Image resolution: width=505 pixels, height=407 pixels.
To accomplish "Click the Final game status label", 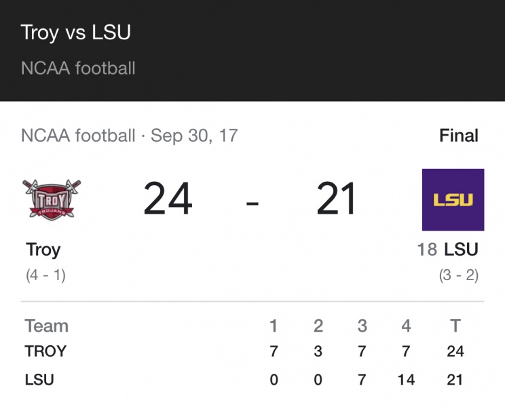I will 458,136.
